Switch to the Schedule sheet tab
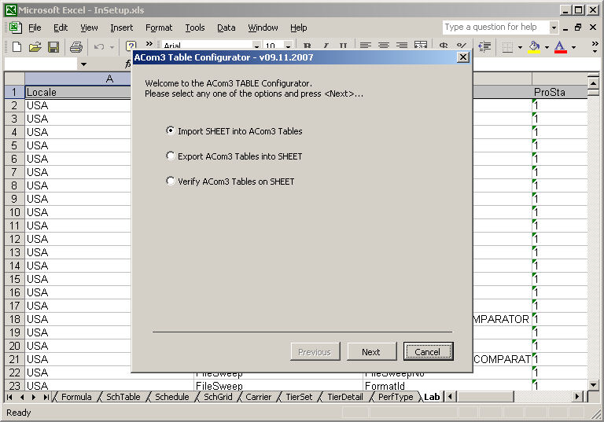This screenshot has height=422, width=604. 171,397
